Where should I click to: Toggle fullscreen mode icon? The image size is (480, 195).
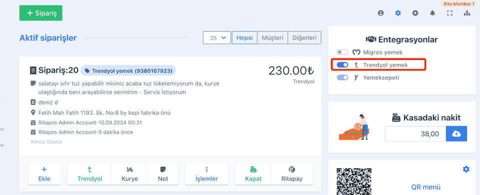(x=449, y=13)
